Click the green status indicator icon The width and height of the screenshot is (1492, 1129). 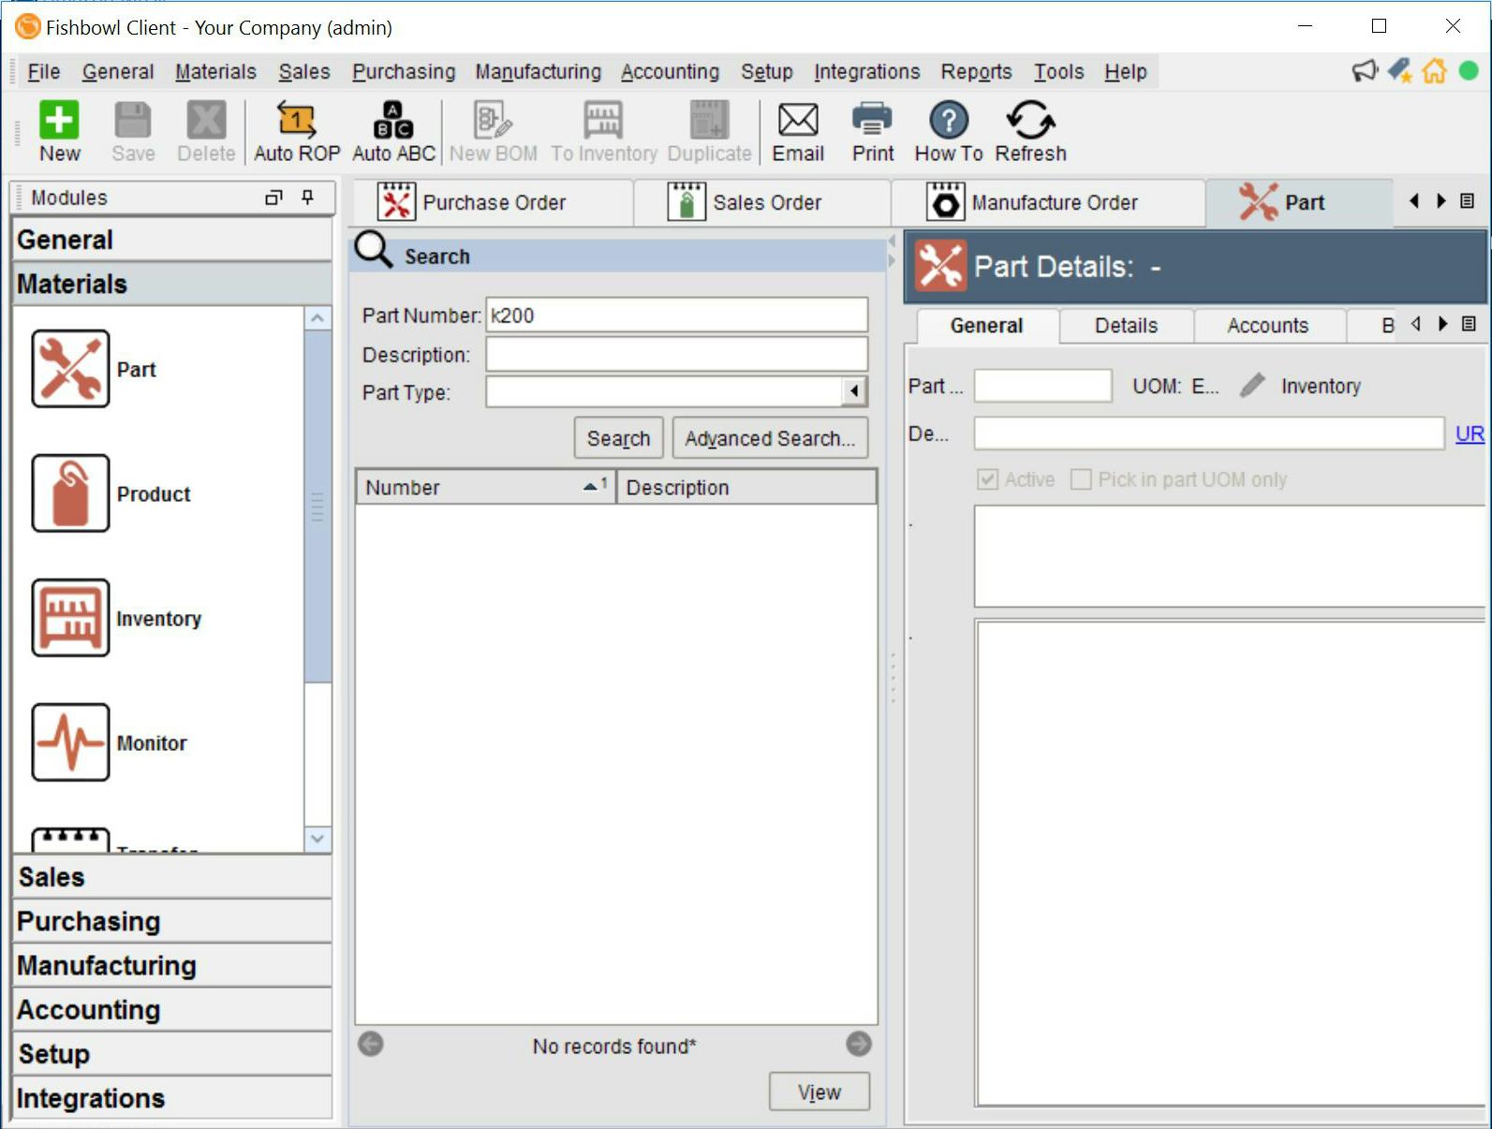click(x=1469, y=71)
